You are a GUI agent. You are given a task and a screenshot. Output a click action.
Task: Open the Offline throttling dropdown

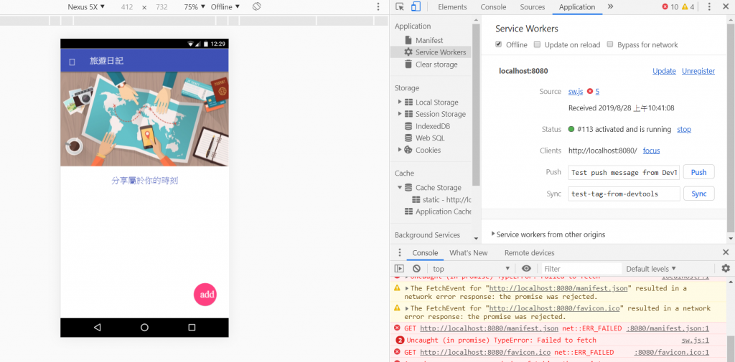point(225,7)
